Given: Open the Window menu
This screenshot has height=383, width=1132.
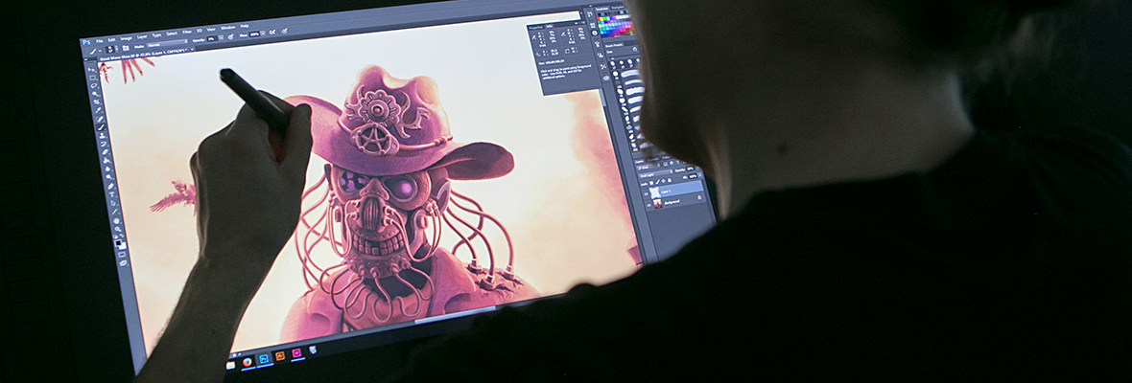Looking at the screenshot, I should point(227,28).
